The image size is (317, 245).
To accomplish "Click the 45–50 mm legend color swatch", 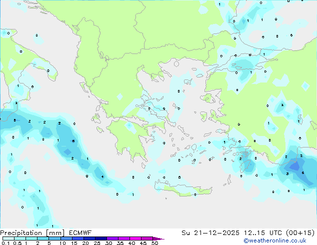I will click(147, 238).
